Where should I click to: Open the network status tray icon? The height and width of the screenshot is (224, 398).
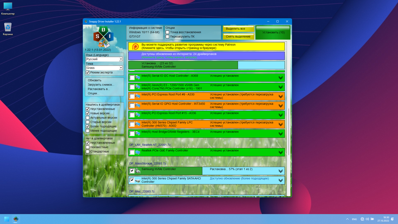(363, 219)
